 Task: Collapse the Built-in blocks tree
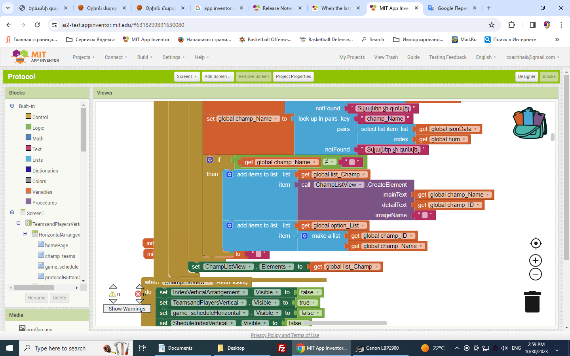click(12, 106)
